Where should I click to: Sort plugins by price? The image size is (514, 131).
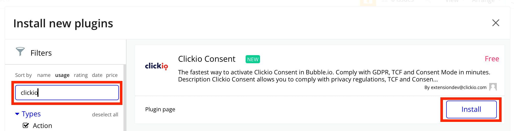point(112,75)
